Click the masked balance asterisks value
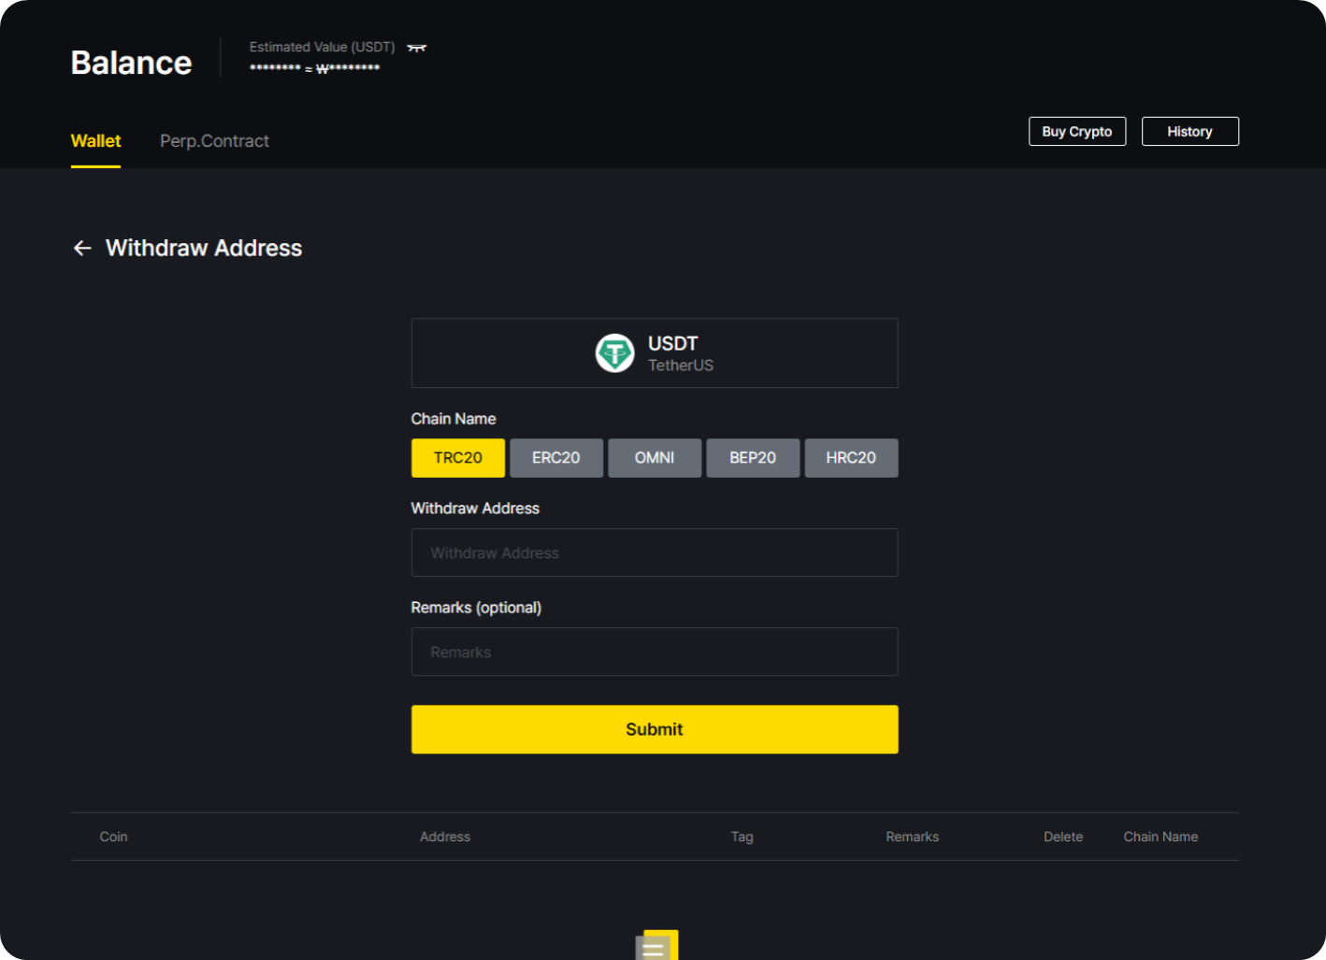This screenshot has width=1326, height=960. coord(314,68)
